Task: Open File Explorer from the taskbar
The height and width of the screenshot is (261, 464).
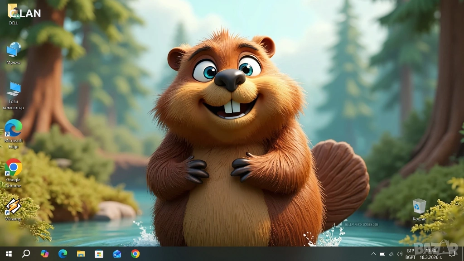Action: (81, 254)
